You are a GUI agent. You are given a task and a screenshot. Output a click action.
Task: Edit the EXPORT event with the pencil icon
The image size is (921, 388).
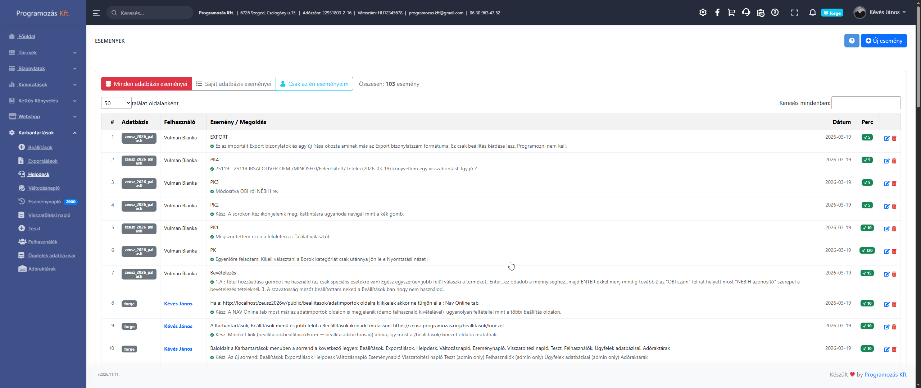point(887,138)
